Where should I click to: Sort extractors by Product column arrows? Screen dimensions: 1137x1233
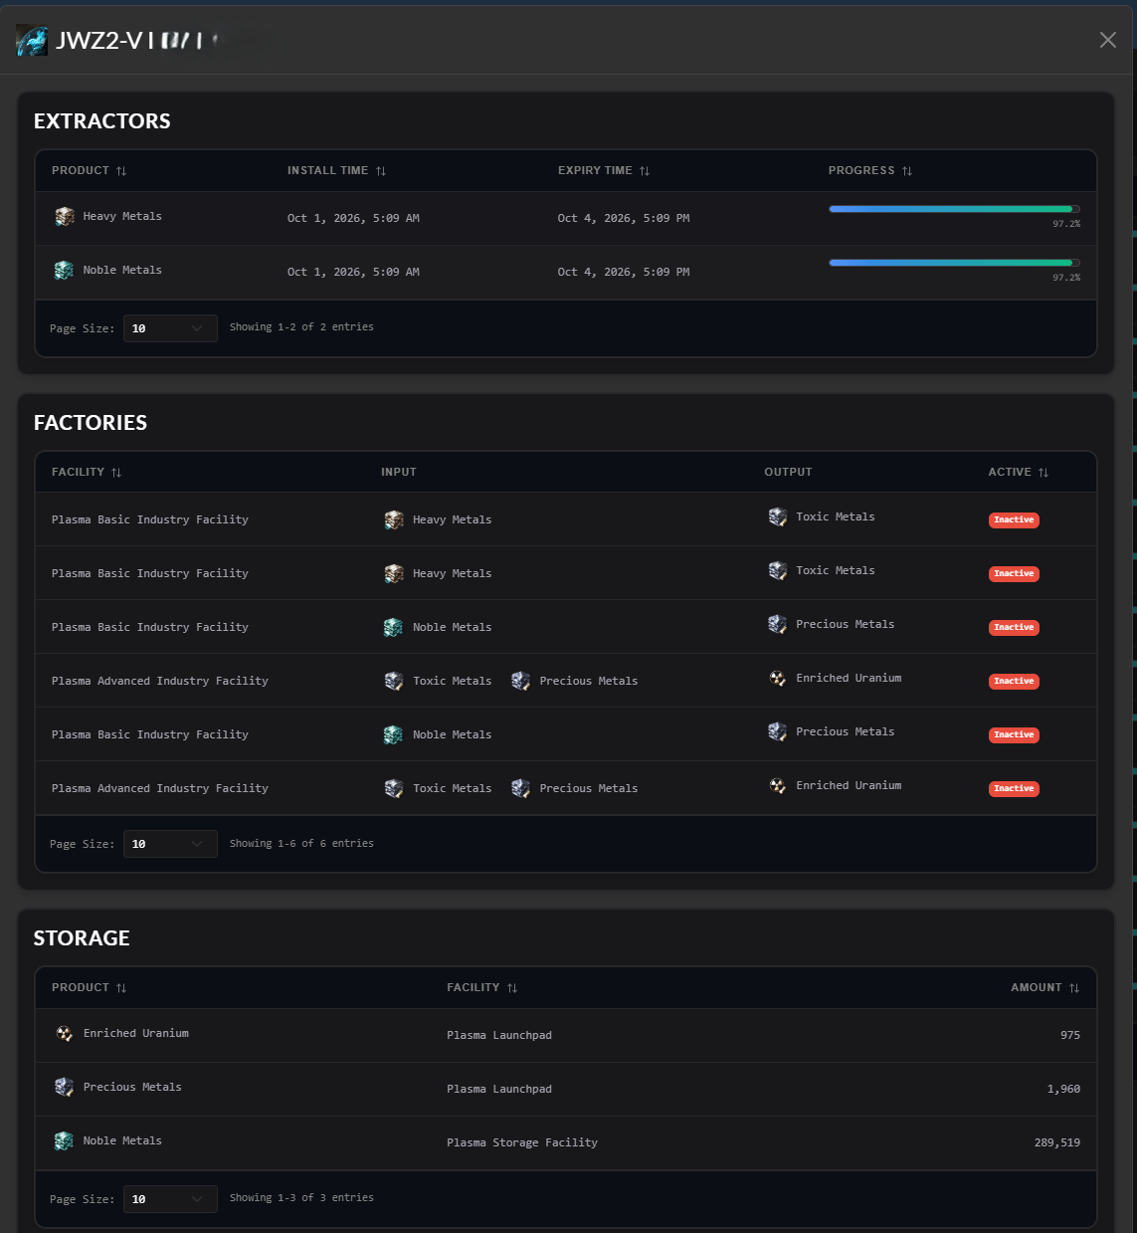121,171
